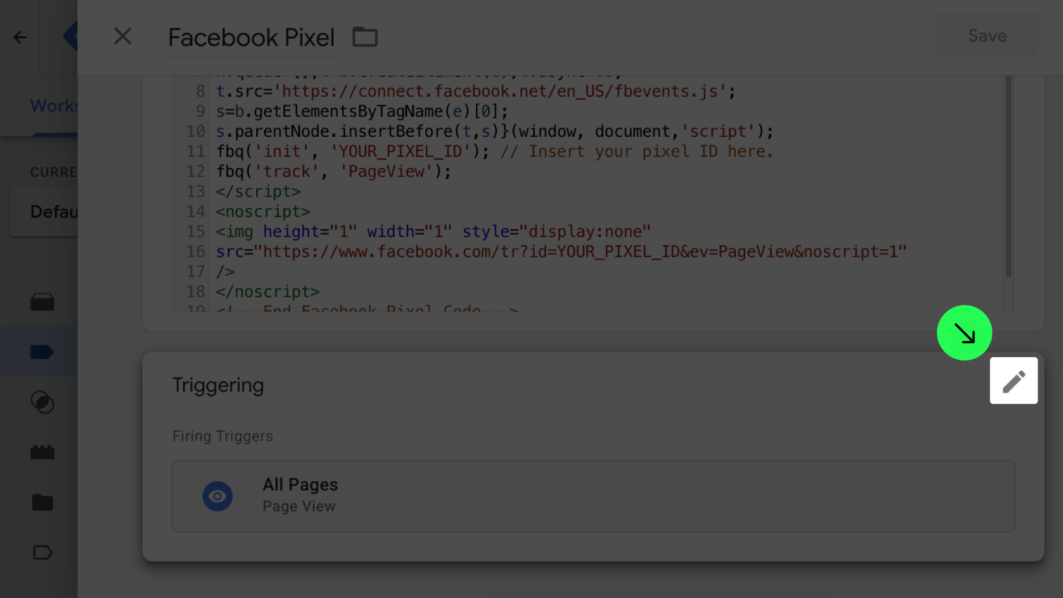Select the Triggers icon in sidebar
The height and width of the screenshot is (598, 1063).
42,403
